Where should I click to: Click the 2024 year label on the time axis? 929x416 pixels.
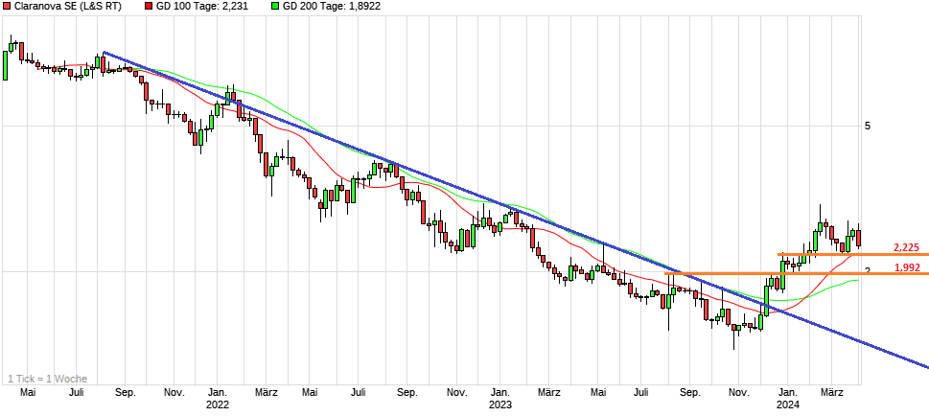click(x=787, y=404)
